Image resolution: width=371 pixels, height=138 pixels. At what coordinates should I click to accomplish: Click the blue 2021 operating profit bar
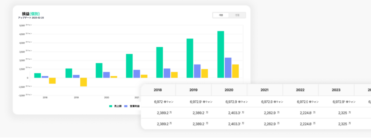[137, 74]
